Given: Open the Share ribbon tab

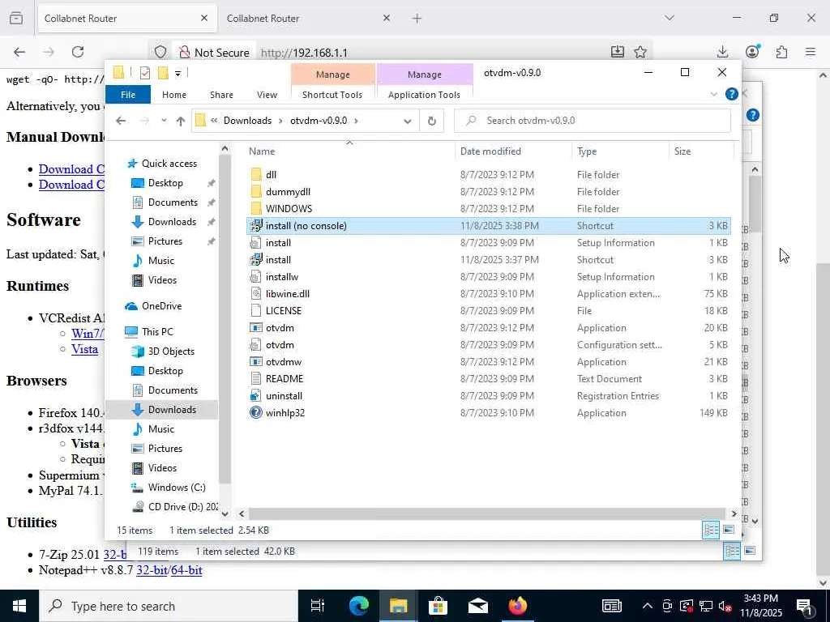Looking at the screenshot, I should tap(221, 95).
